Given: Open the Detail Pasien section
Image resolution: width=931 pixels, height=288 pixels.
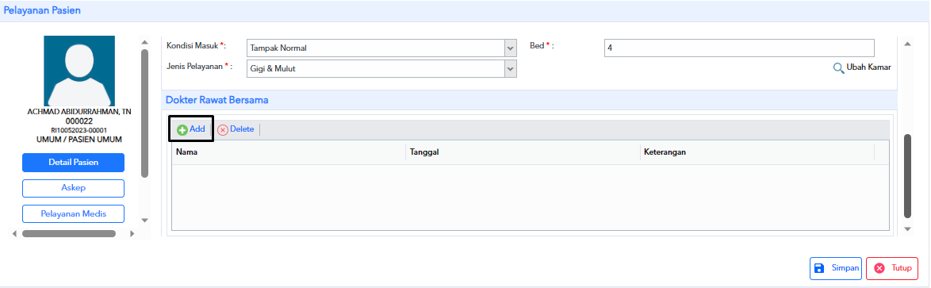Looking at the screenshot, I should pos(74,162).
